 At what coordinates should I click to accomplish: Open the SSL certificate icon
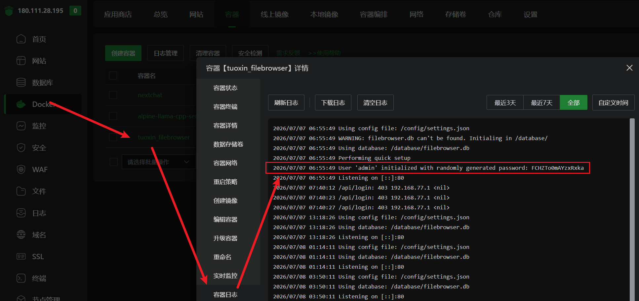[x=21, y=256]
